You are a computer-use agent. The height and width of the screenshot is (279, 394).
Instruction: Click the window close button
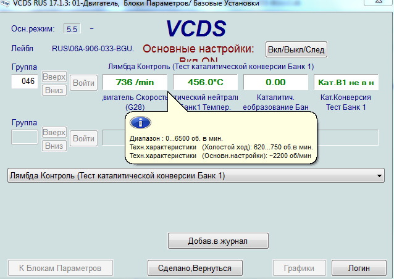pos(378,2)
